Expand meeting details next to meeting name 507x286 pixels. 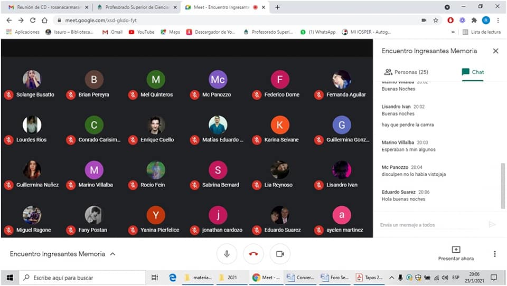[112, 254]
